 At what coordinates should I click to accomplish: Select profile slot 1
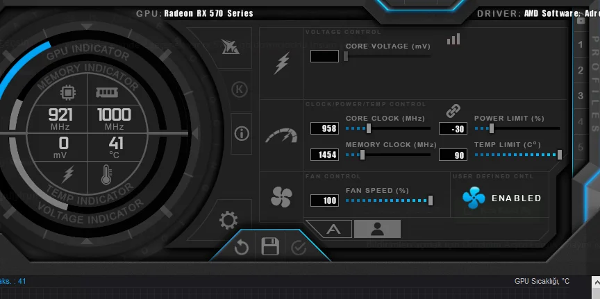[581, 44]
